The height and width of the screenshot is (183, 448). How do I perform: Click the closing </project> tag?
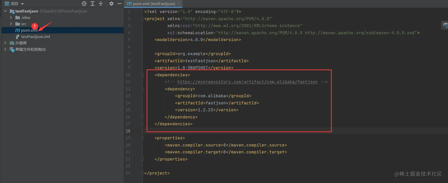(x=157, y=173)
